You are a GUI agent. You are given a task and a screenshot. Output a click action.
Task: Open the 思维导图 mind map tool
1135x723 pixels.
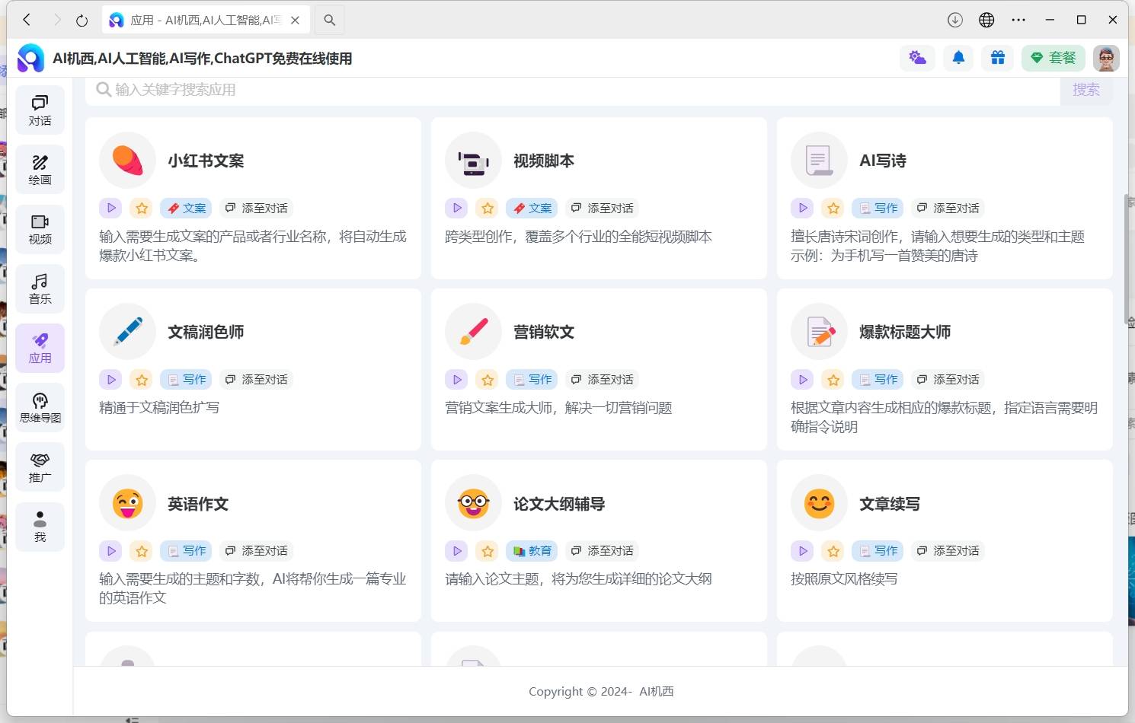[x=40, y=408]
